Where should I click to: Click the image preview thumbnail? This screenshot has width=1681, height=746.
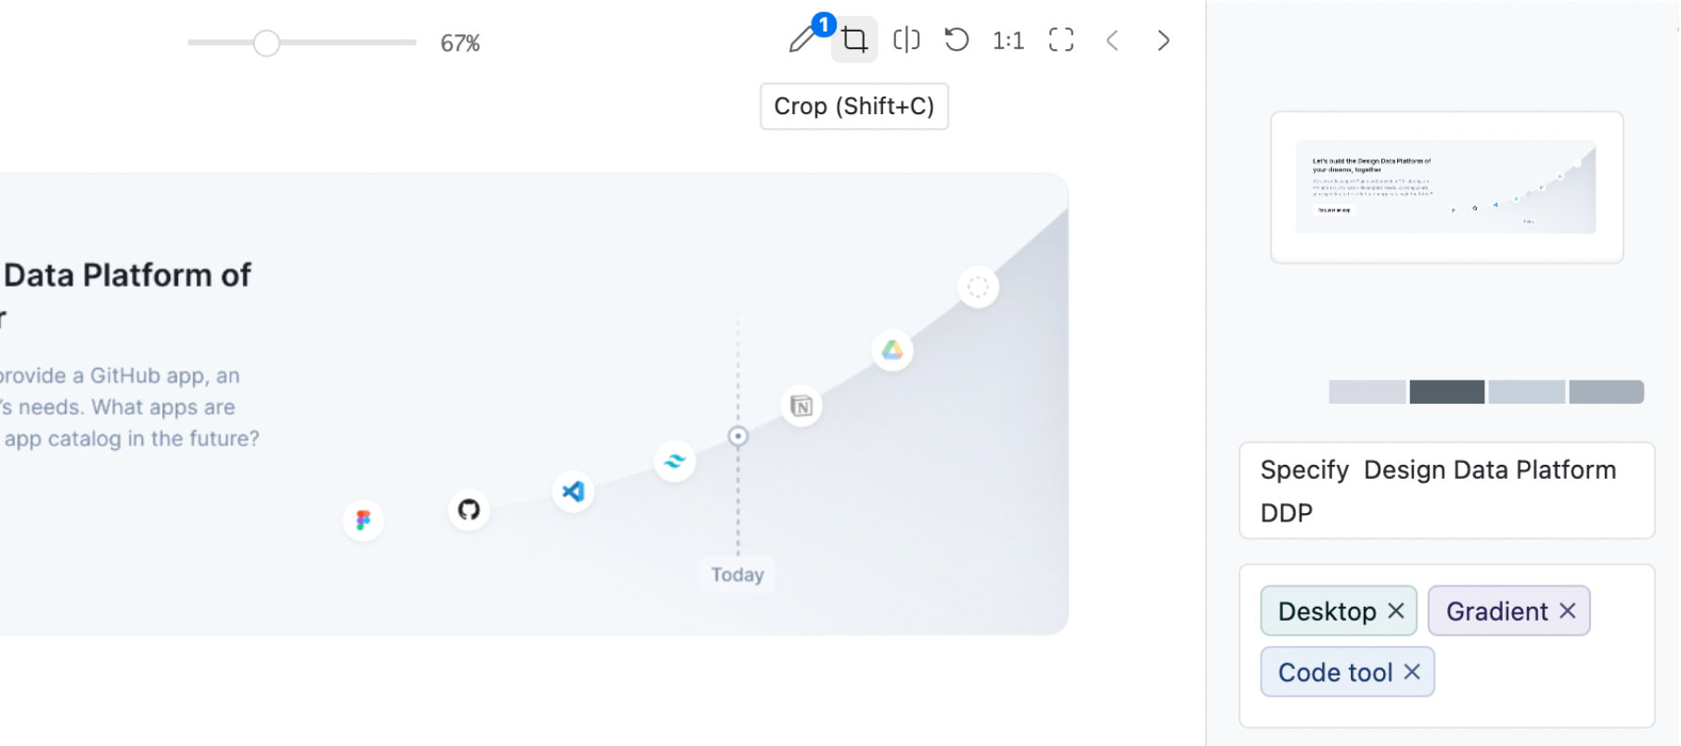[x=1446, y=186]
